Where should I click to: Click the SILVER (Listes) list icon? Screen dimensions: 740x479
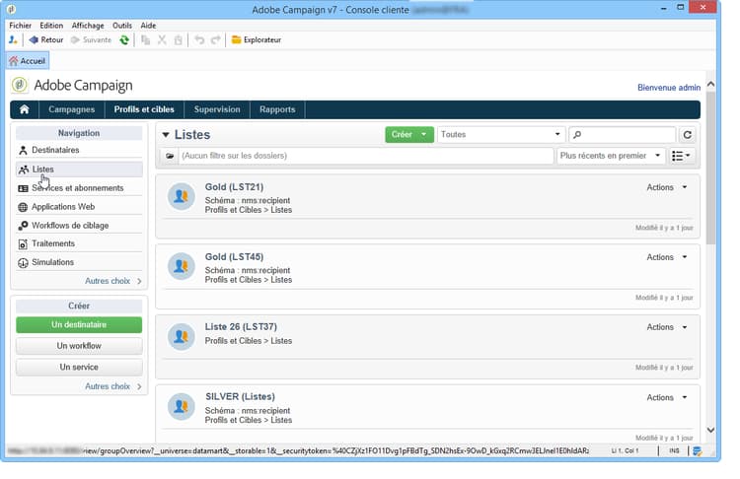pyautogui.click(x=182, y=406)
